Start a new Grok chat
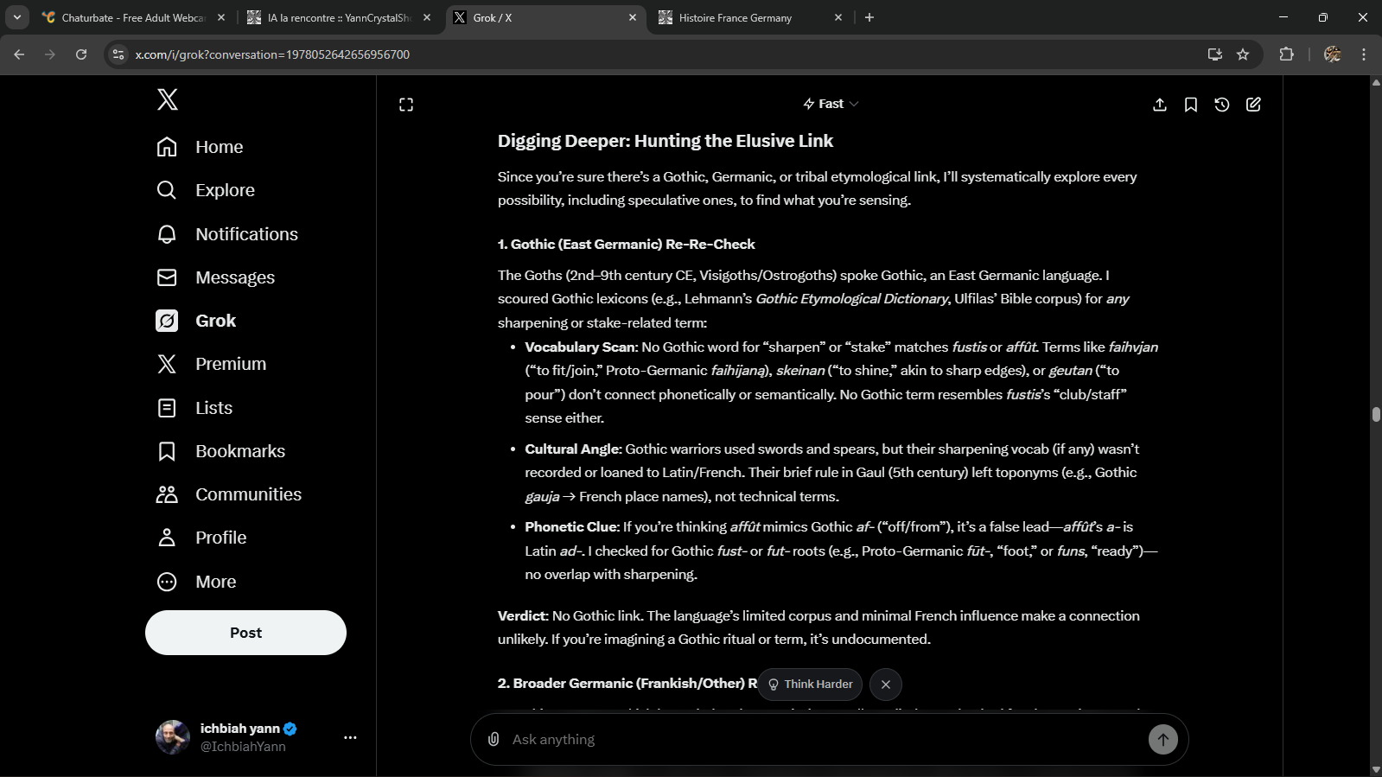The height and width of the screenshot is (777, 1382). coord(1253,105)
